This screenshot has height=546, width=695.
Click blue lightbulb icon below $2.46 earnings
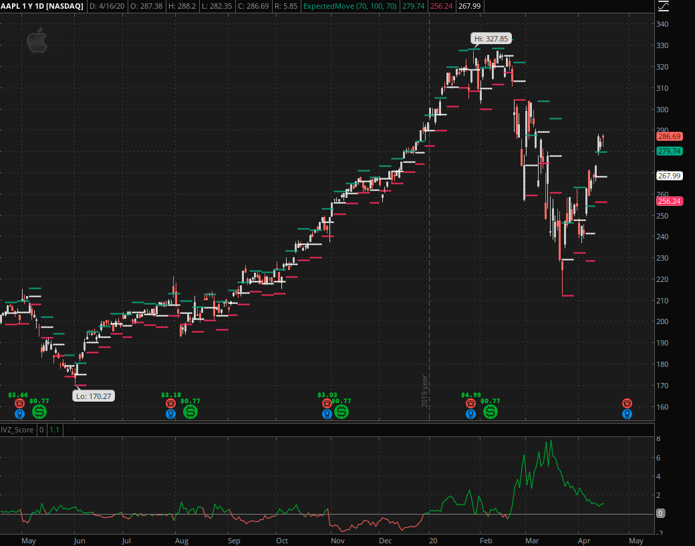[19, 414]
